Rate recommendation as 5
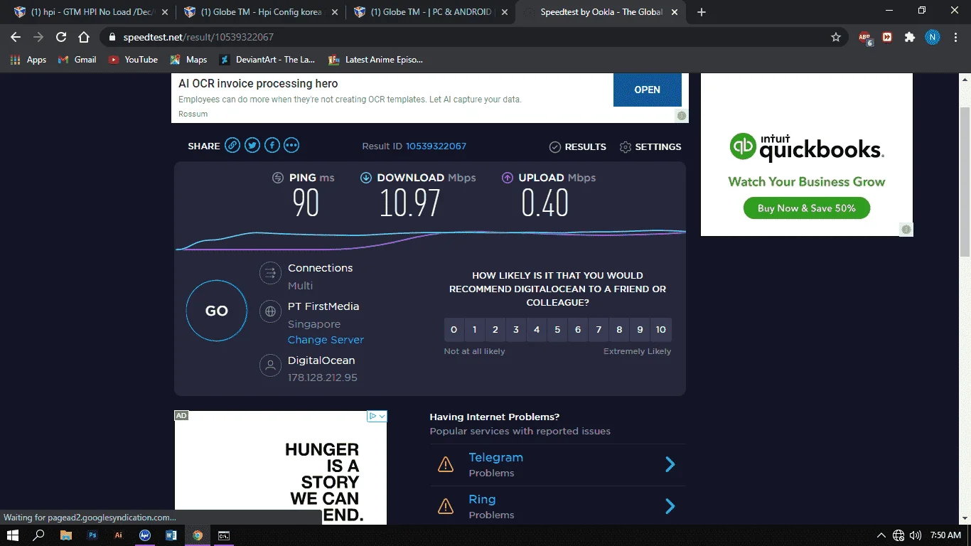This screenshot has width=971, height=546. 557,329
